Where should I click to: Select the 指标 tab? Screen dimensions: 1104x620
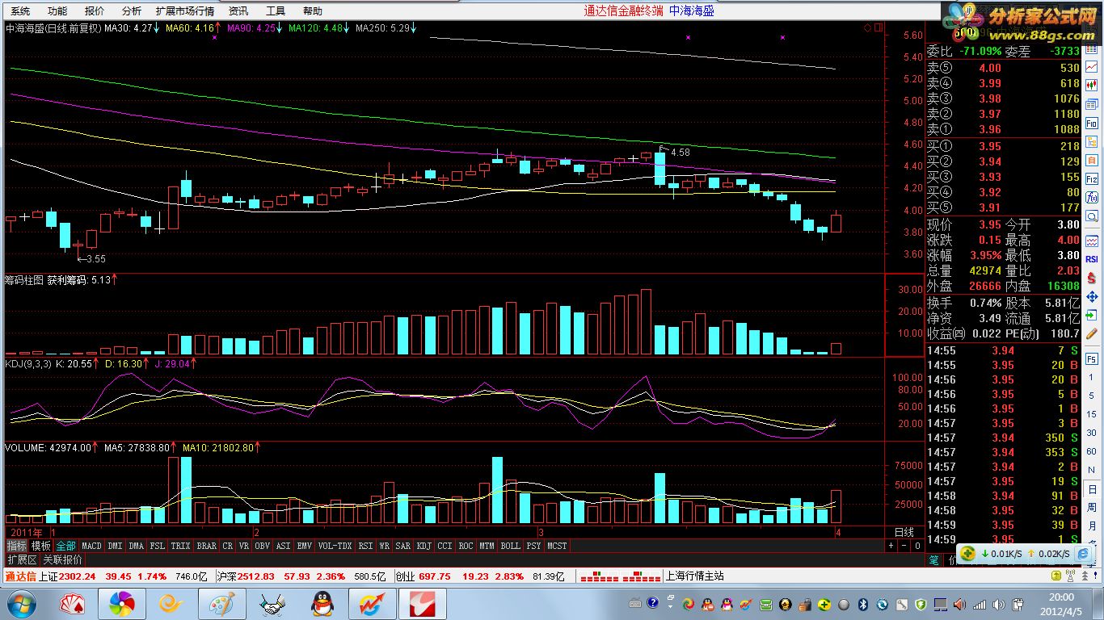point(16,546)
